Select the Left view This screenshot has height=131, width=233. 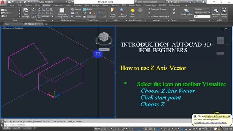(x=4, y=16)
